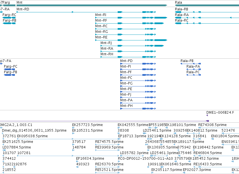Viewport: 239px width, 174px height.
Task: Click the EK198101.5prime EST label
Action: 181,125
